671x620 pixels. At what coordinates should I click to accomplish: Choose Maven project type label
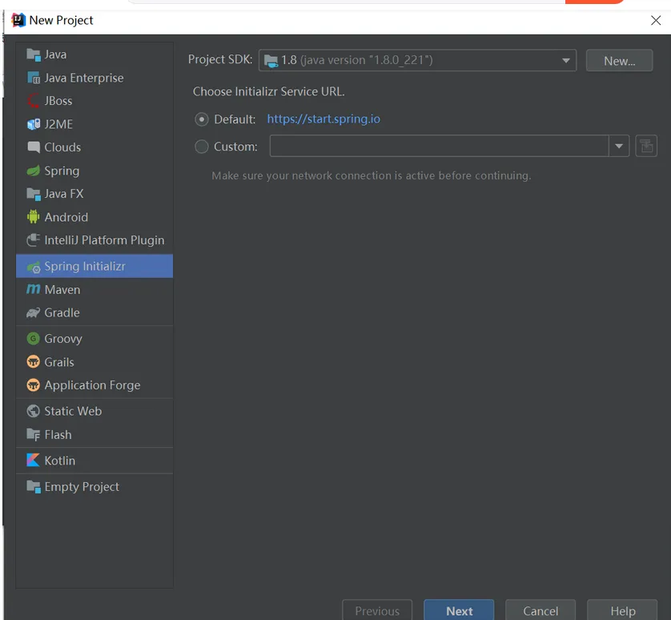(62, 290)
